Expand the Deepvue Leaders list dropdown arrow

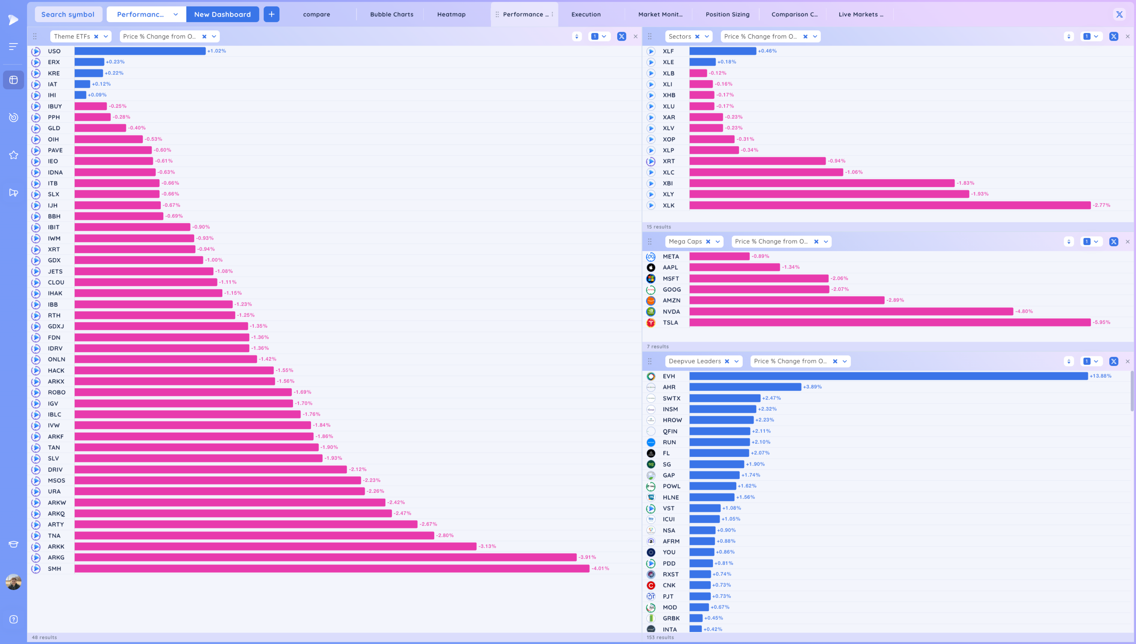pos(736,361)
